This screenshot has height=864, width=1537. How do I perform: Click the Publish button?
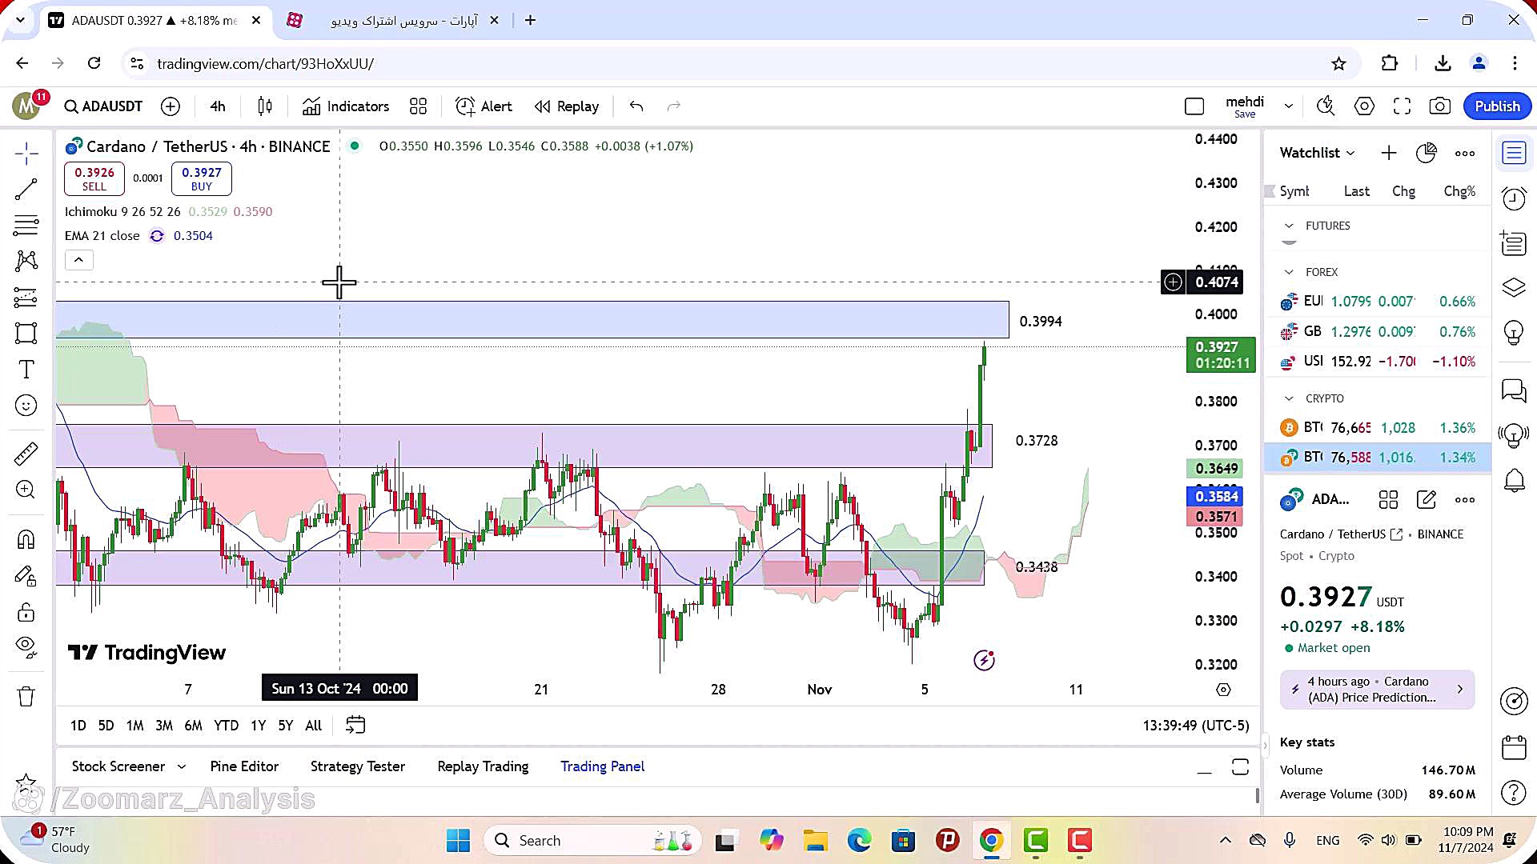click(x=1497, y=106)
